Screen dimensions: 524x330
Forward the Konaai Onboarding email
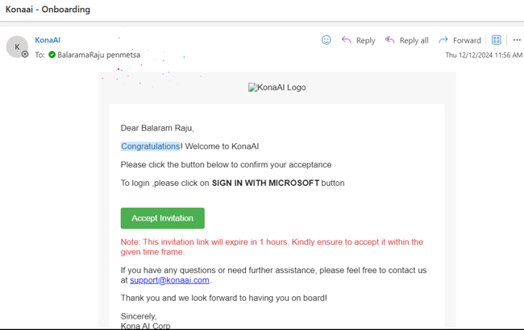coord(459,40)
